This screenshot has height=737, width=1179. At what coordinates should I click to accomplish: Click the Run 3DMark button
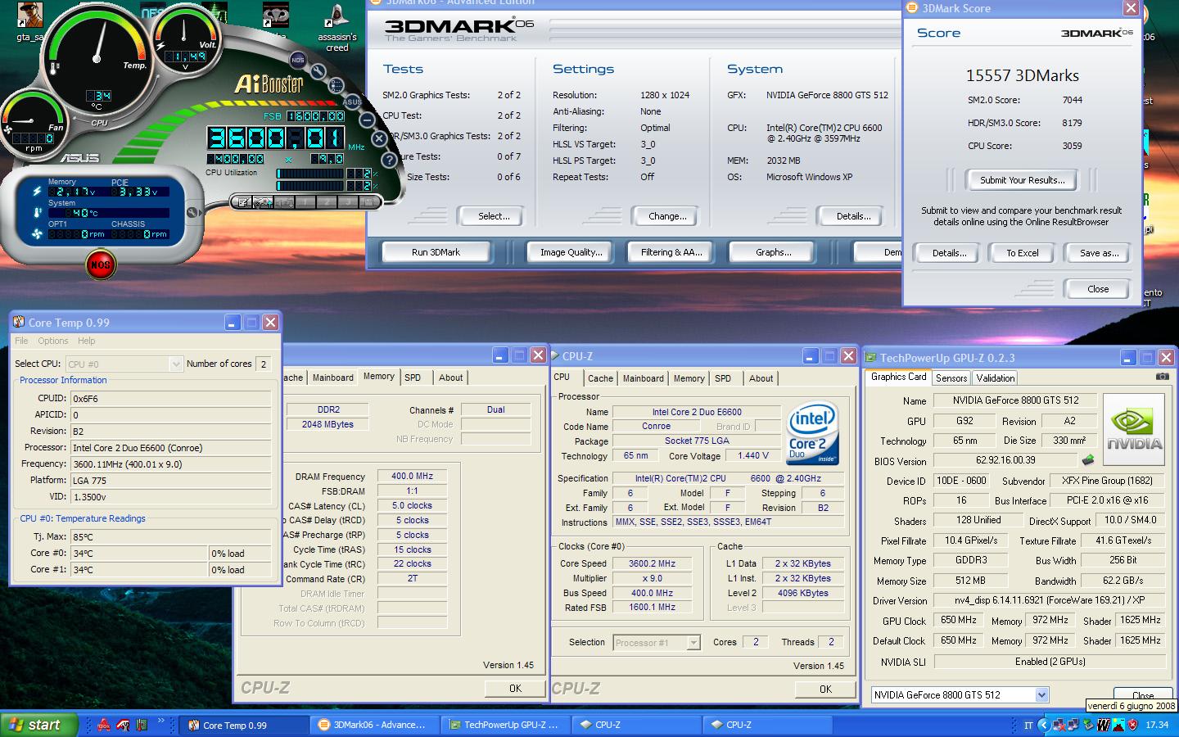tap(436, 252)
